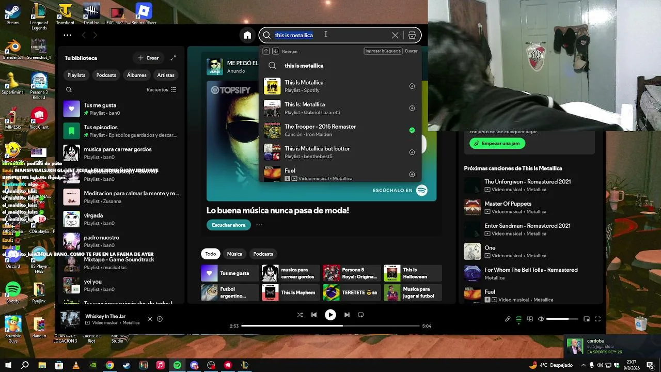Go back to the previous track

pyautogui.click(x=314, y=315)
